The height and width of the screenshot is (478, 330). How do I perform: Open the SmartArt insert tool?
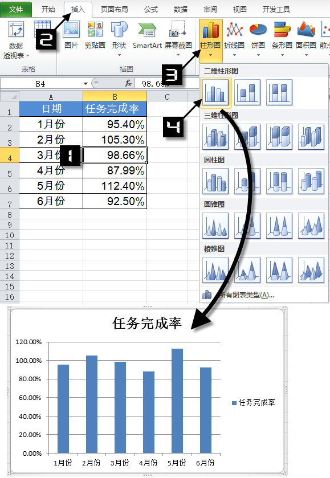pos(147,35)
